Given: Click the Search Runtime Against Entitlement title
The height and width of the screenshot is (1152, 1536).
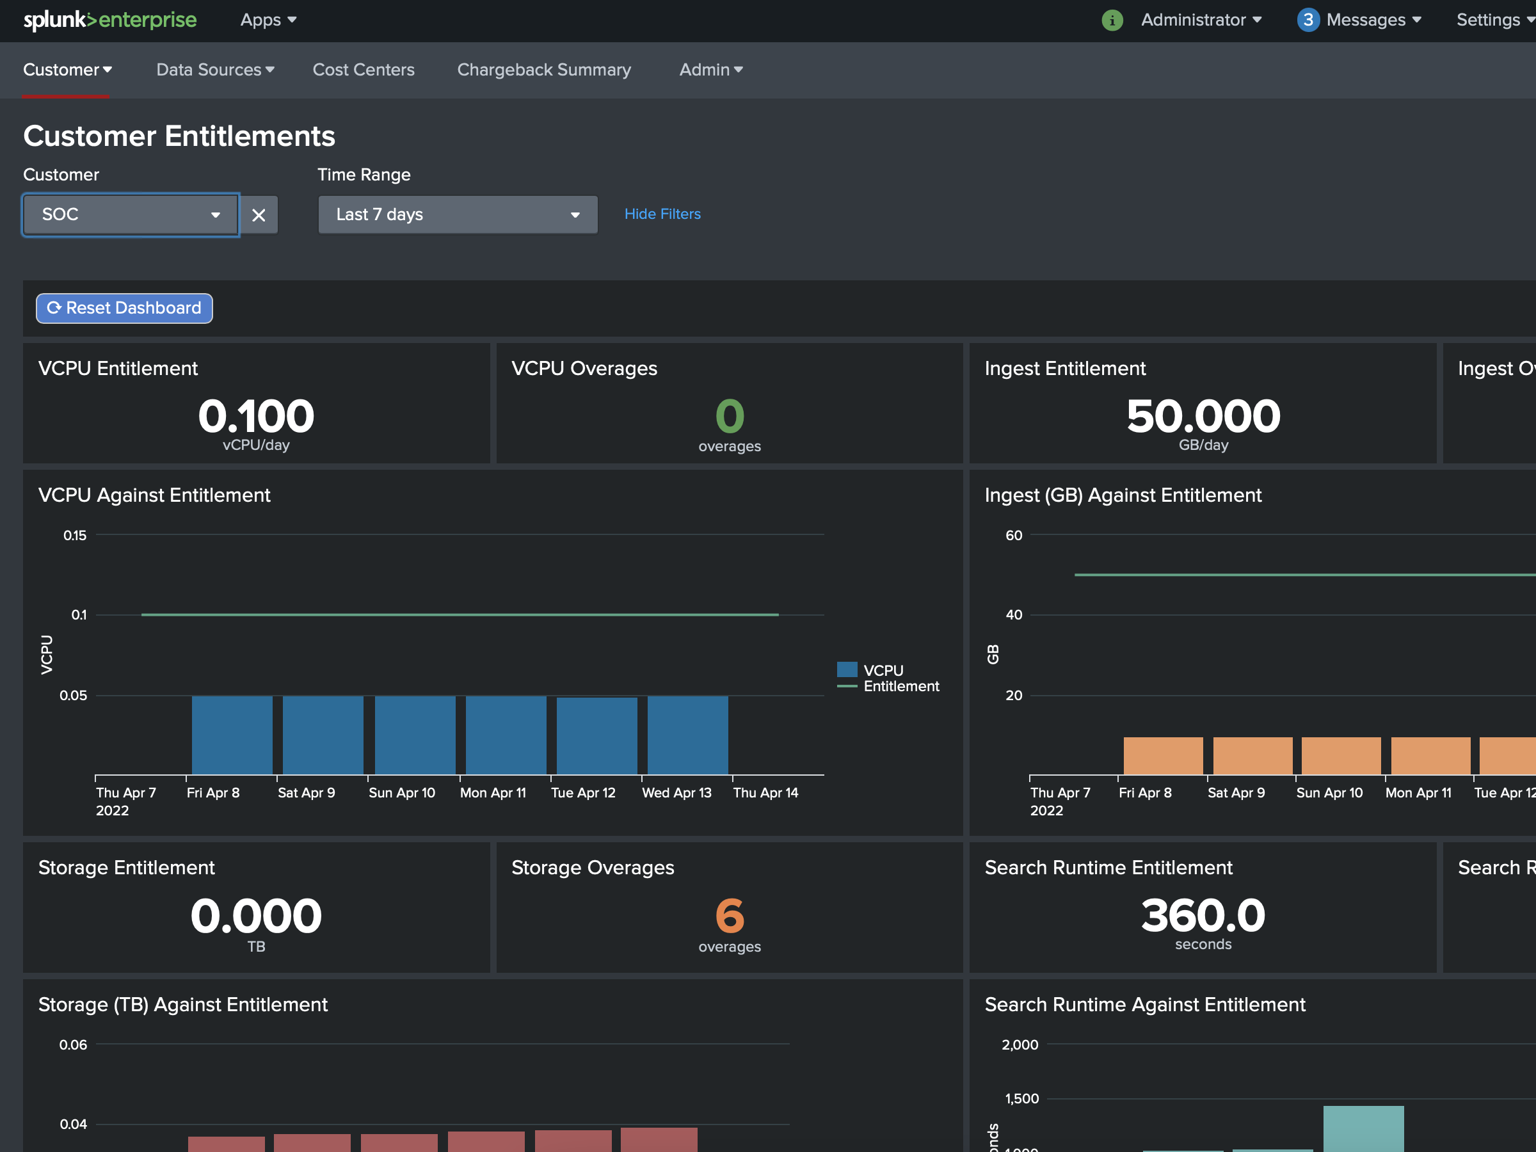Looking at the screenshot, I should (1145, 1005).
